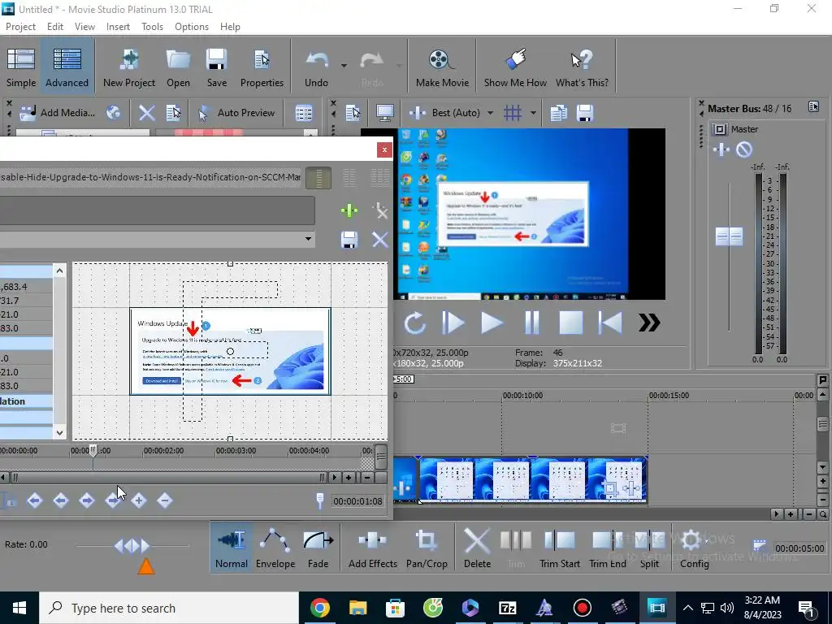Viewport: 832px width, 624px height.
Task: Click Pan/Crop cursor position field 00:00:01:08
Action: click(x=358, y=500)
